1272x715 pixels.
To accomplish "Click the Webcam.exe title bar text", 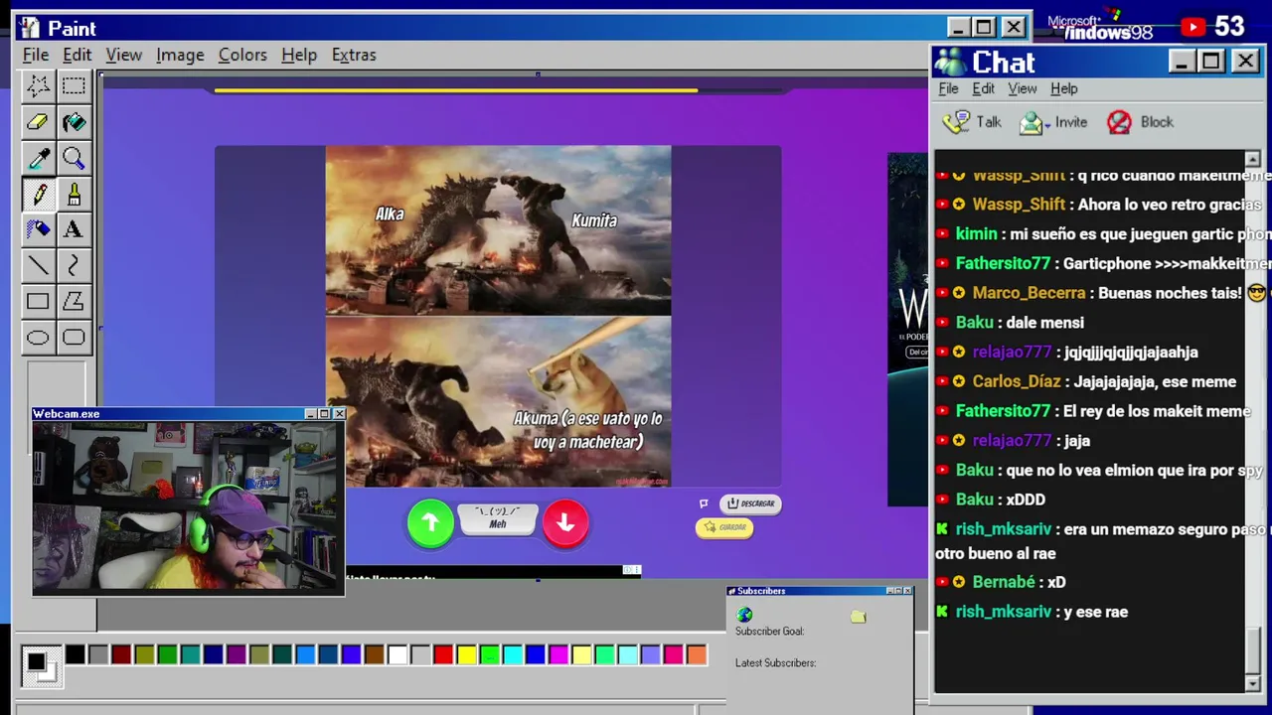I will (x=67, y=414).
